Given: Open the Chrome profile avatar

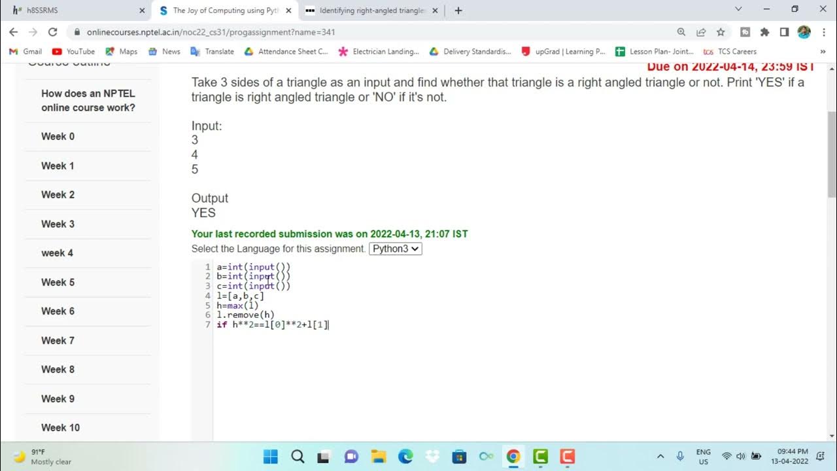Looking at the screenshot, I should pyautogui.click(x=804, y=32).
